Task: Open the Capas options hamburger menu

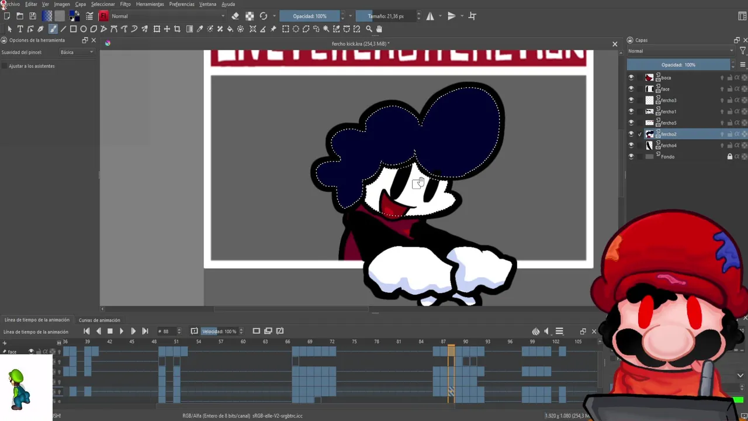Action: point(743,64)
